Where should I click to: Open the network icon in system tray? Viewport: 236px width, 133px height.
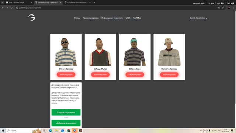(x=212, y=130)
